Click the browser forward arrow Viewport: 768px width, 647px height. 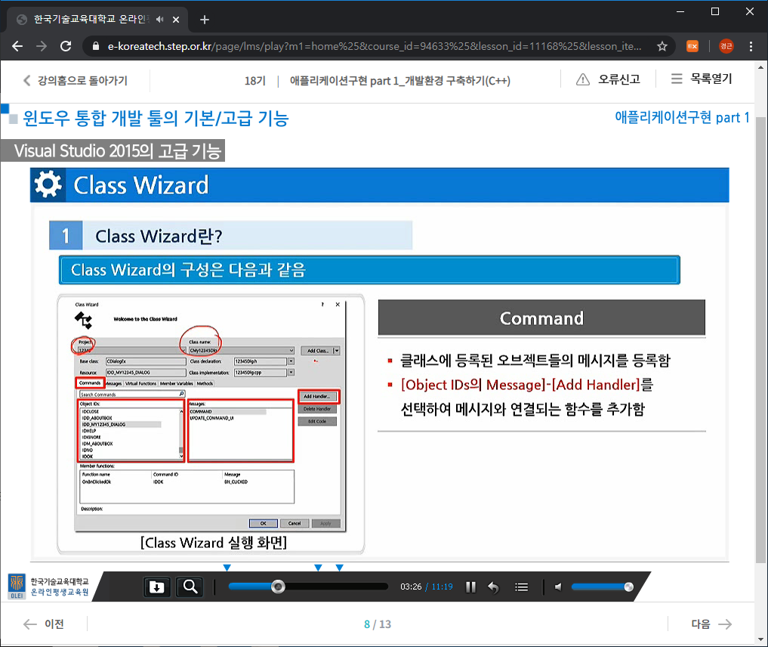click(42, 47)
